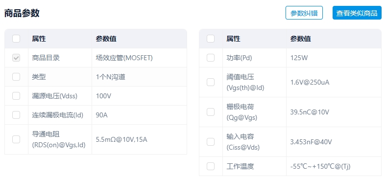This screenshot has width=386, height=178.
Task: Click the 125W power value
Action: pyautogui.click(x=299, y=58)
